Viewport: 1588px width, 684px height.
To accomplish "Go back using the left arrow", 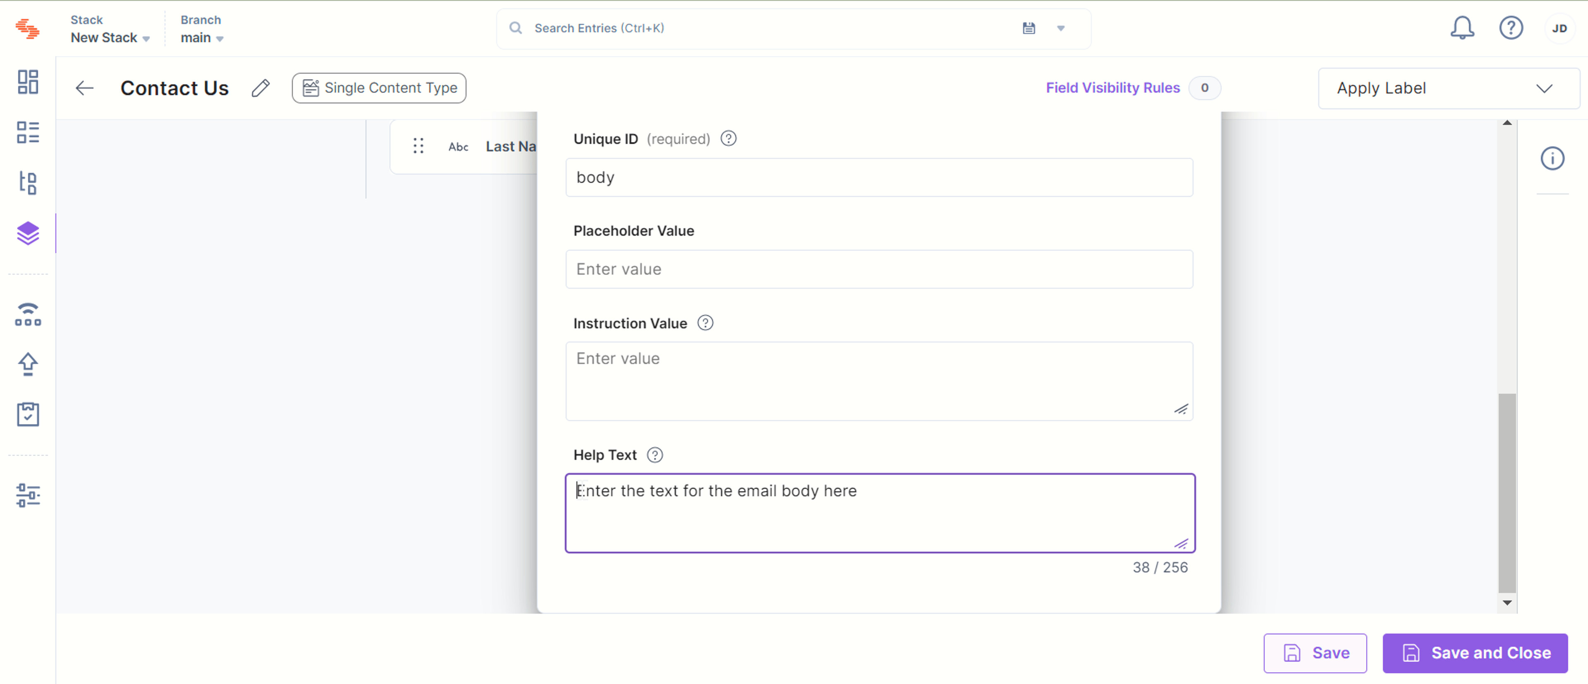I will pos(84,88).
